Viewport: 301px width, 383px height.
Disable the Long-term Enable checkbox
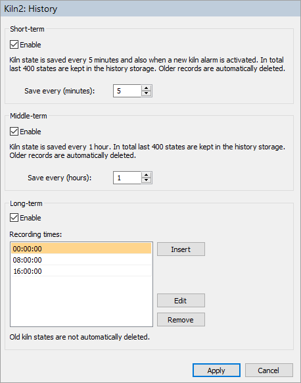pos(14,218)
